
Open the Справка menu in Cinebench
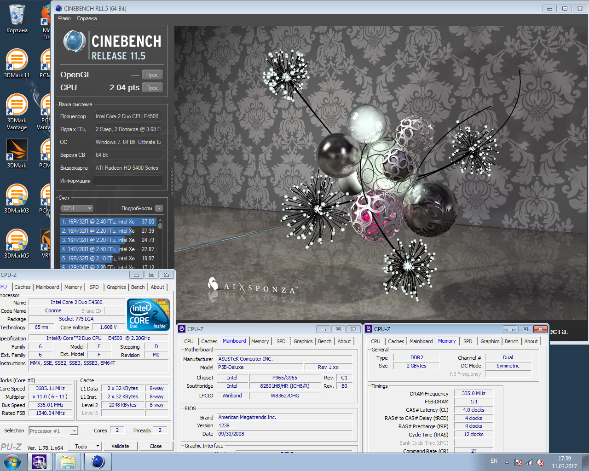pyautogui.click(x=87, y=18)
